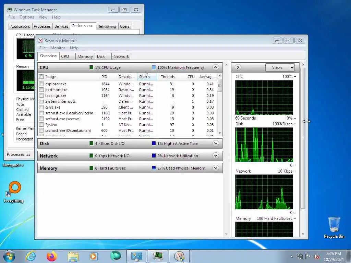Open Task Manager Networking tab
The width and height of the screenshot is (351, 263).
107,26
